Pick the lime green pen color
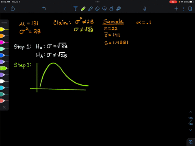 point(4,68)
